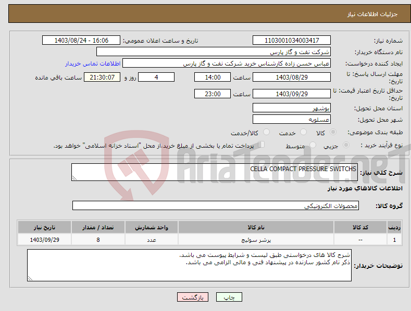Click the تعداد / مقدار column header

tap(98, 227)
